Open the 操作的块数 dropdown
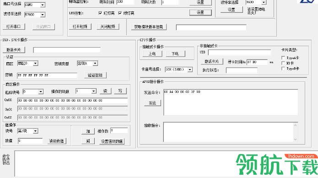The image size is (318, 178). (x=94, y=91)
